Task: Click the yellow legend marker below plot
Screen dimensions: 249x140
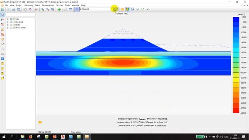Action: coord(40,122)
